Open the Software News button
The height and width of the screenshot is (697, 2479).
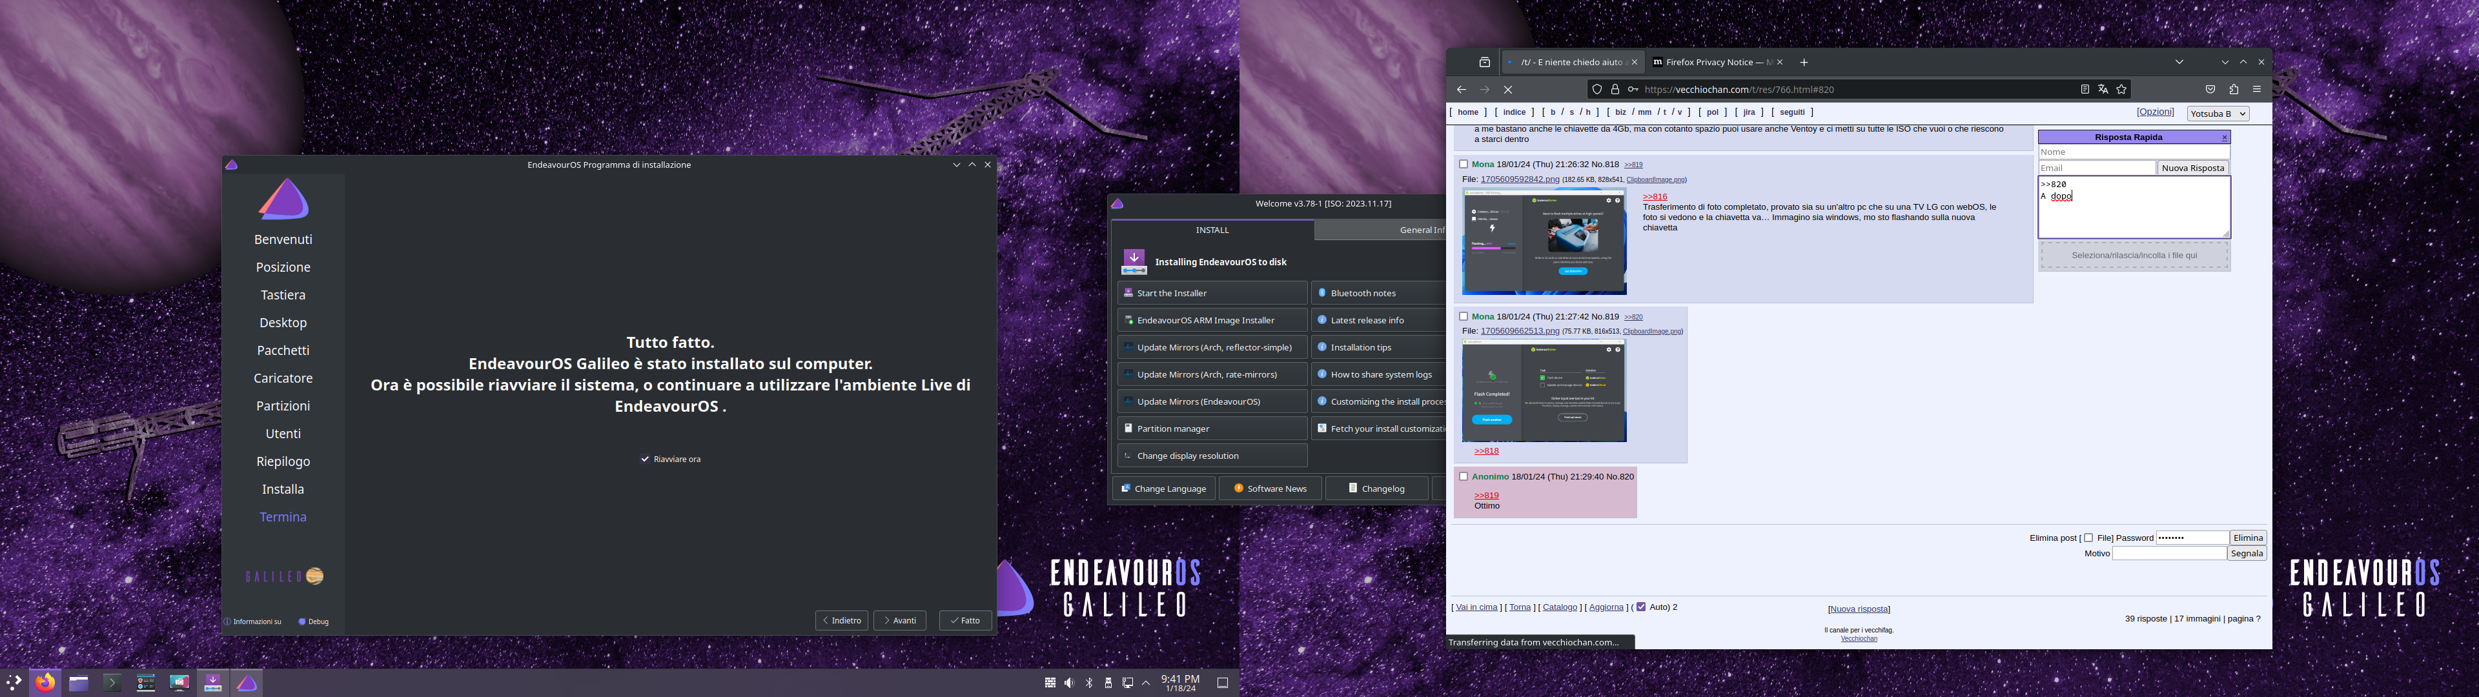pos(1270,488)
